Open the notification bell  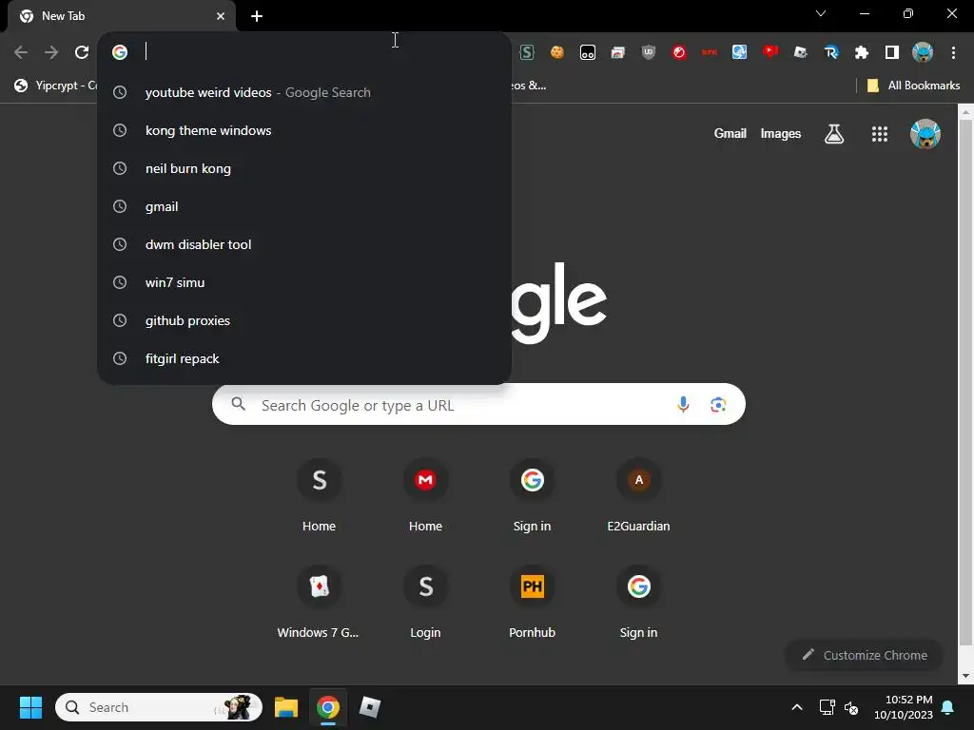coord(948,707)
